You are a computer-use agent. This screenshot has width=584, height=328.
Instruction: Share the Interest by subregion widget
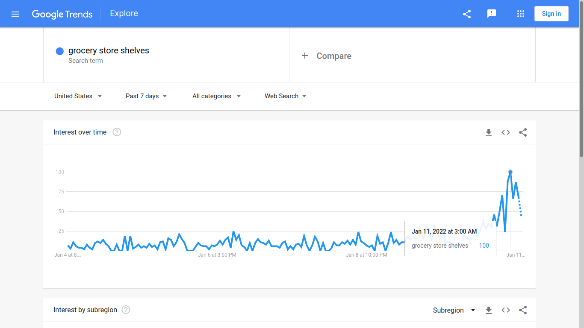(x=523, y=310)
